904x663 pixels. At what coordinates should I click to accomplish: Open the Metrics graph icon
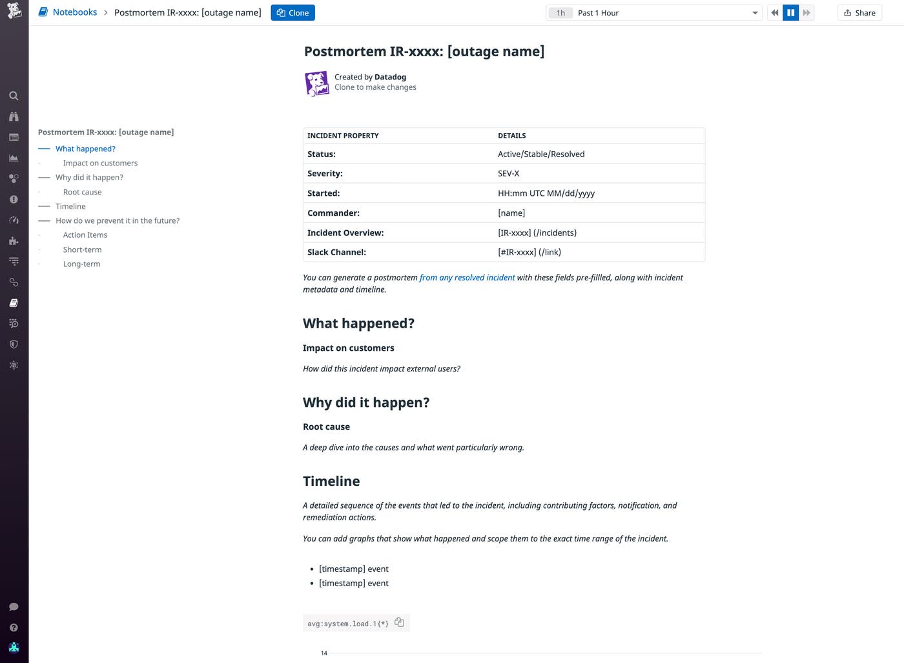pos(14,158)
